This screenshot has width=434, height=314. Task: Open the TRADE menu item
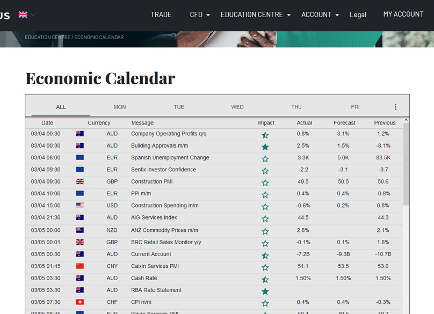161,14
